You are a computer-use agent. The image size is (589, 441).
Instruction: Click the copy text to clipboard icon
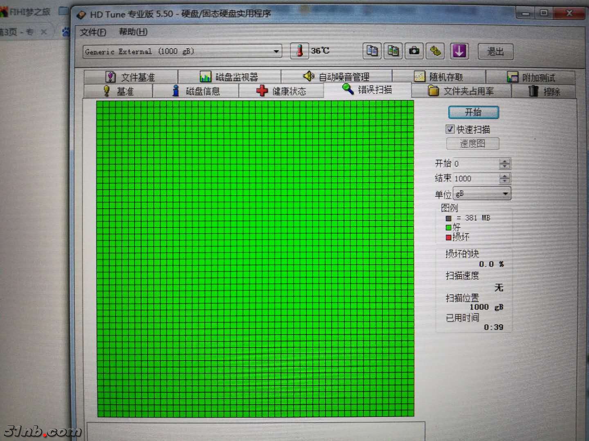coord(372,51)
